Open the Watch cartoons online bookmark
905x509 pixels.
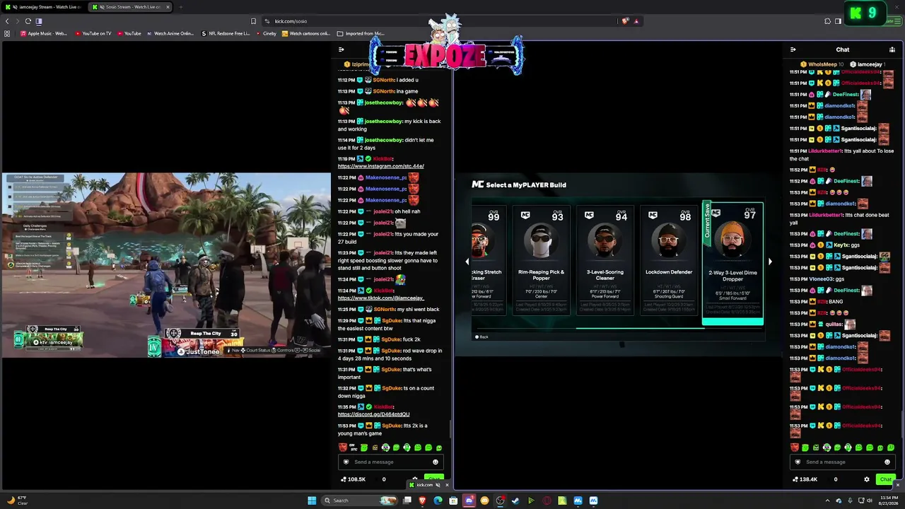306,33
